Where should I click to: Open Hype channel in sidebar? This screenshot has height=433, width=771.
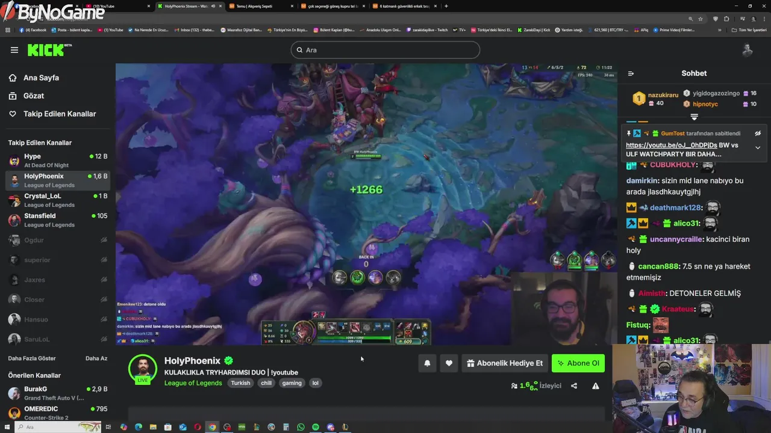[58, 161]
